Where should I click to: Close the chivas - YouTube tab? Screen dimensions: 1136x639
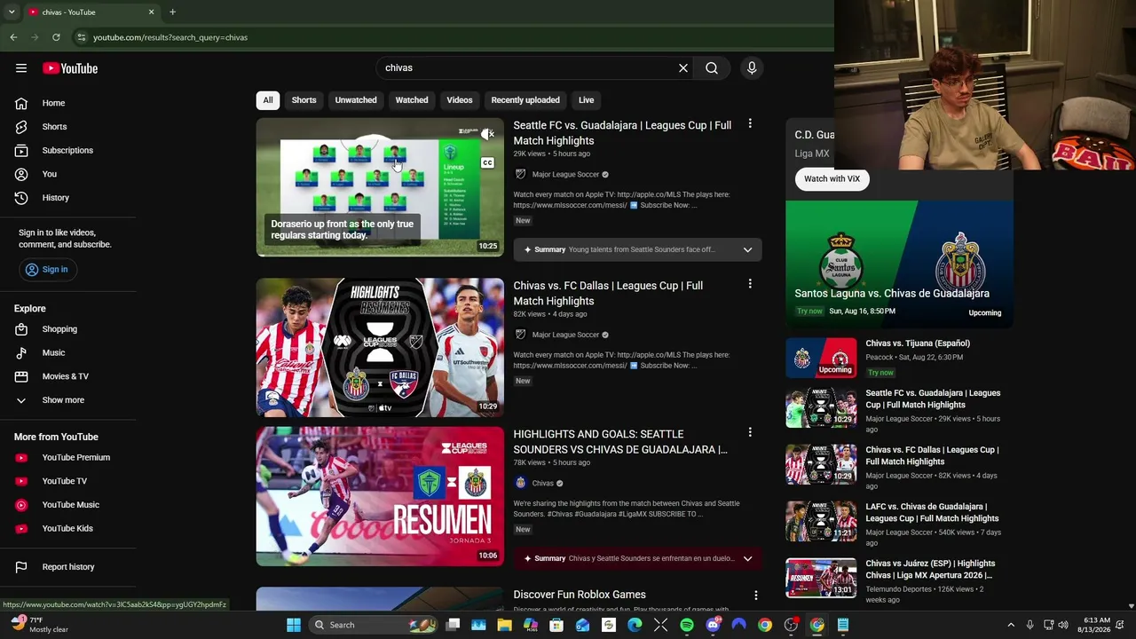click(x=151, y=12)
